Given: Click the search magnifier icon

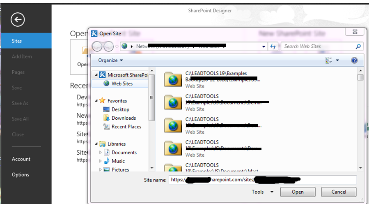Looking at the screenshot, I should 358,46.
